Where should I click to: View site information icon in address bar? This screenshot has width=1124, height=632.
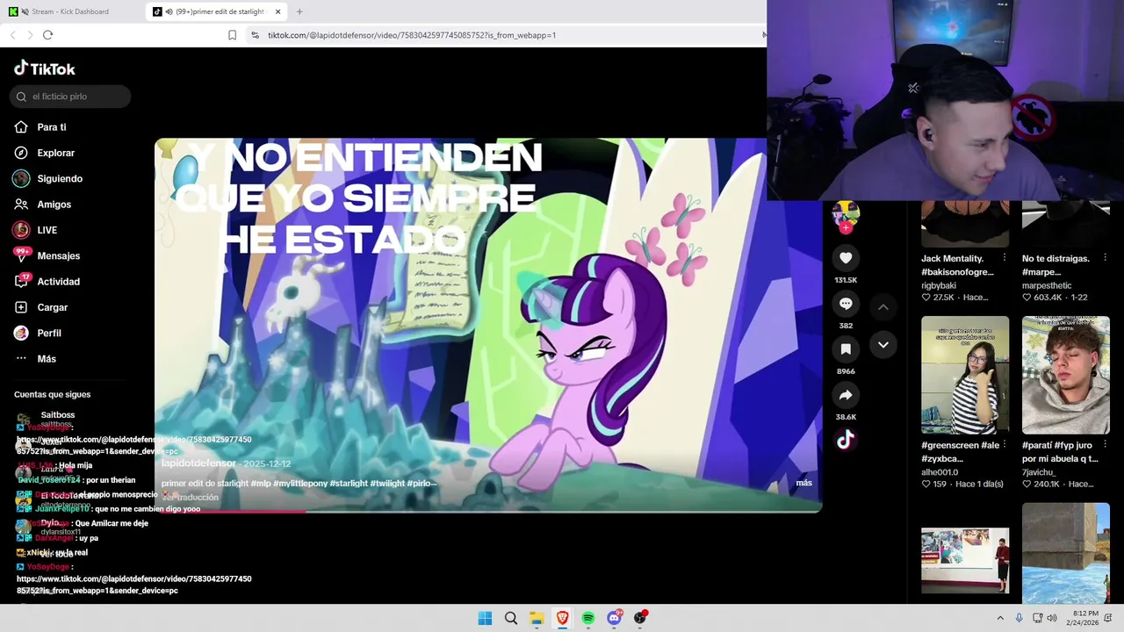255,35
